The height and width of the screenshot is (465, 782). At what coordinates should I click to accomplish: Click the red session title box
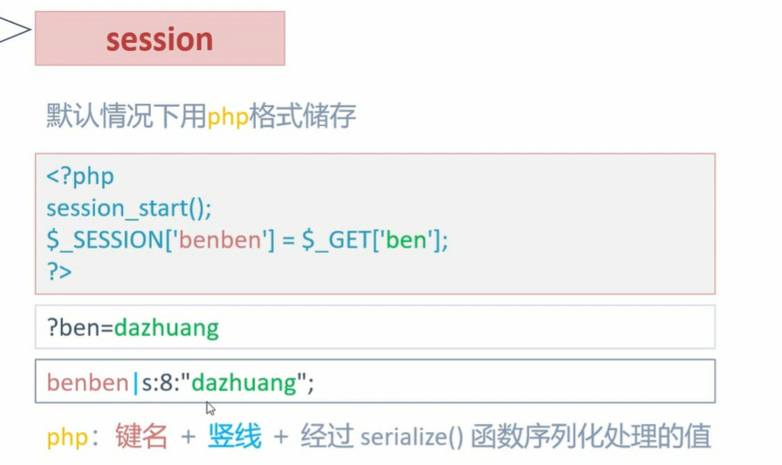click(x=160, y=39)
